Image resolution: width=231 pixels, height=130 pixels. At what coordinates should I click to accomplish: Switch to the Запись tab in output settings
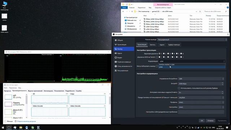tap(153, 45)
